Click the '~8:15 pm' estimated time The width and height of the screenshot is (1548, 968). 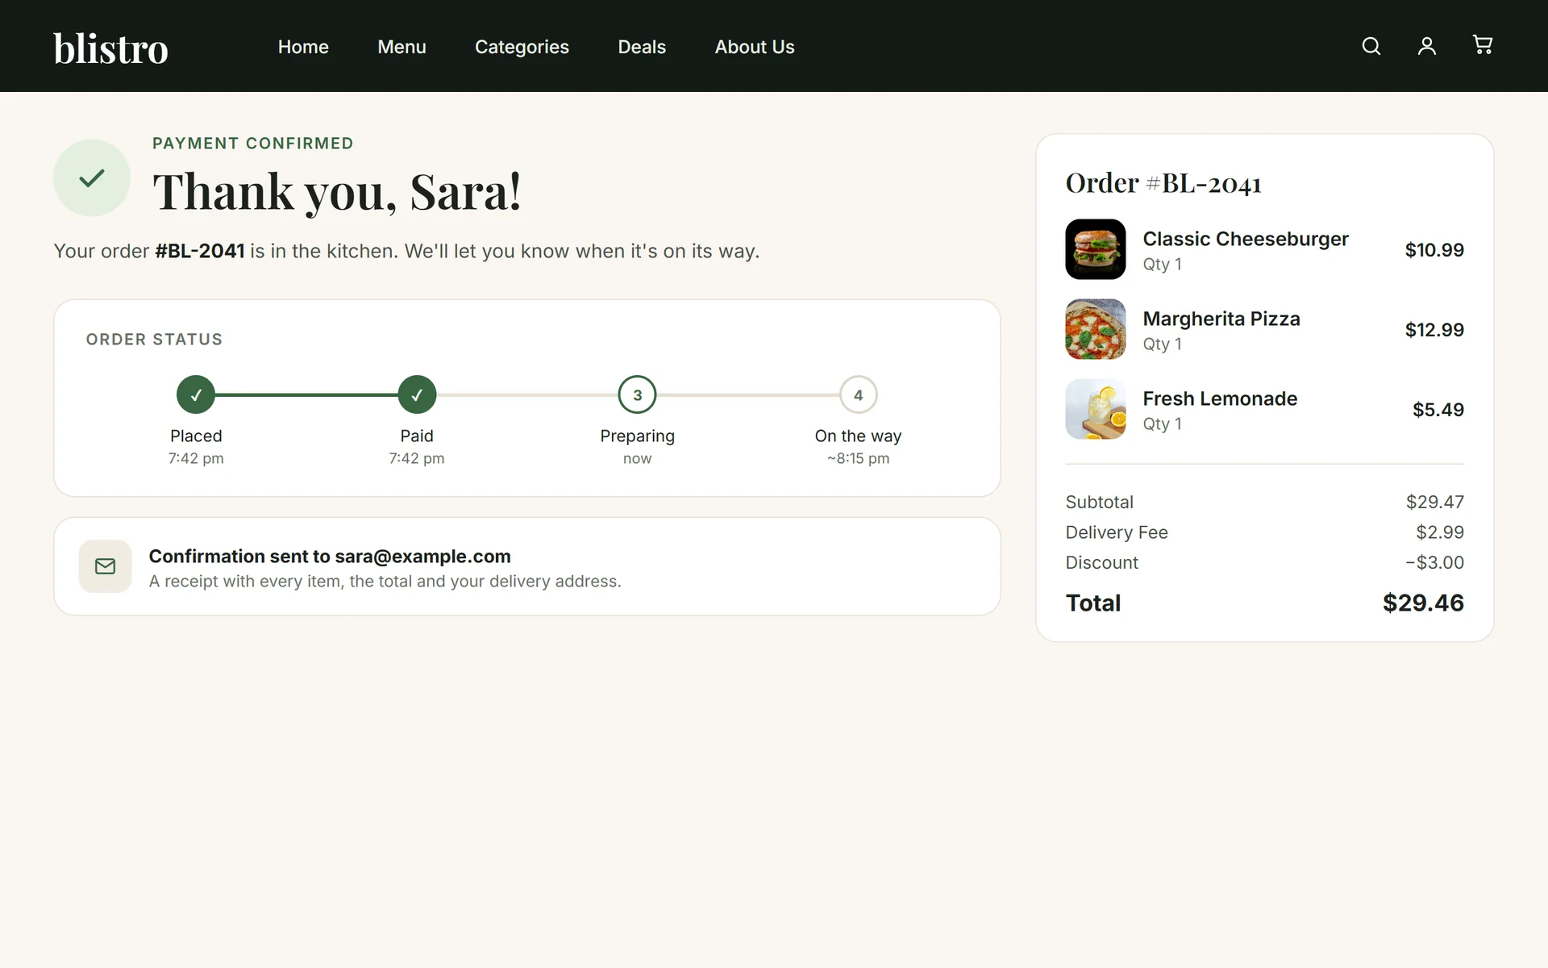pyautogui.click(x=858, y=458)
